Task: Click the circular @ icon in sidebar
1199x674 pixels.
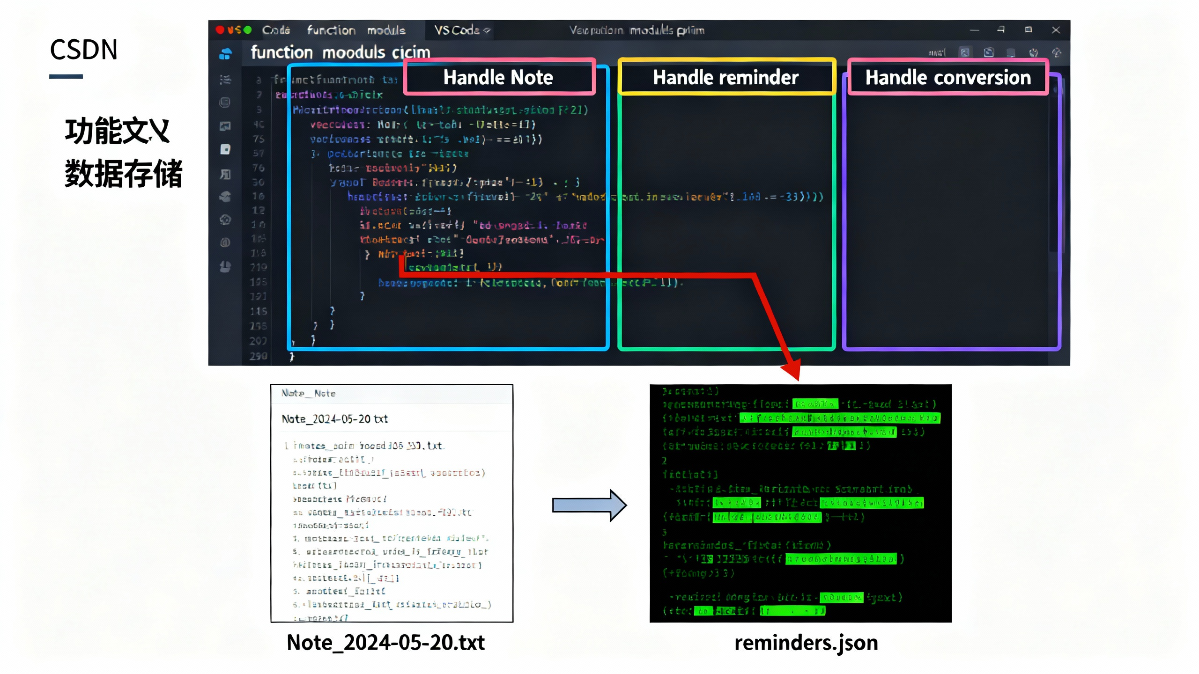Action: click(x=225, y=242)
